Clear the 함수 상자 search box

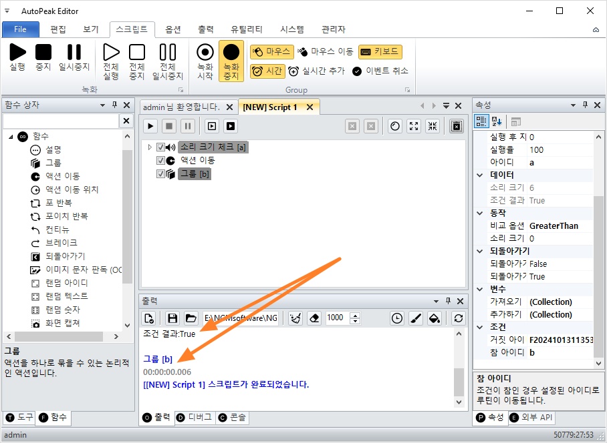126,121
